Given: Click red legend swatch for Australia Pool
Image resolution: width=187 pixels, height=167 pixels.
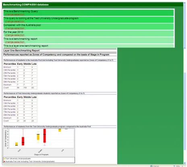Looking at the screenshot, I should 4,161.
